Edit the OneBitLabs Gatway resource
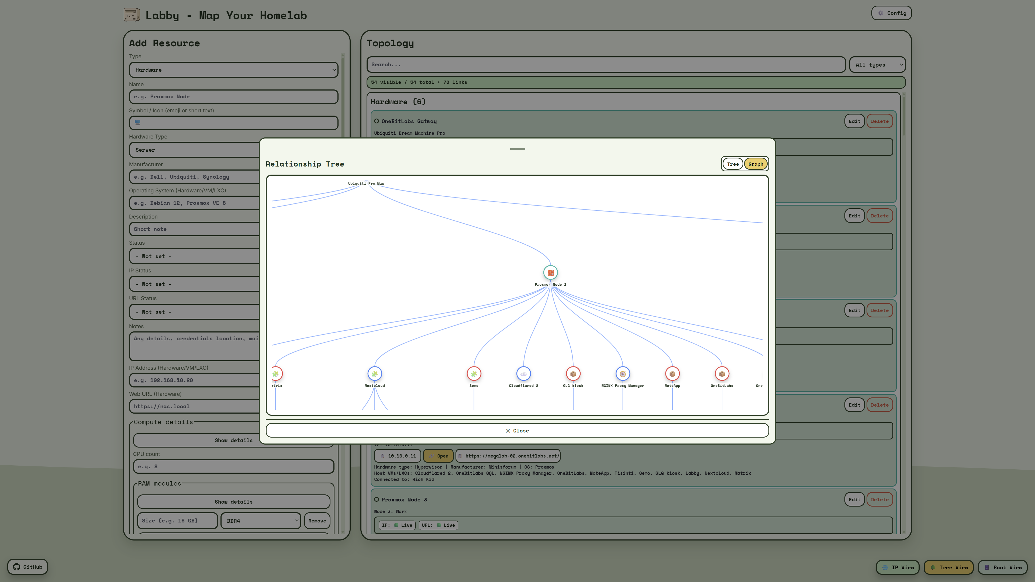 (x=854, y=121)
